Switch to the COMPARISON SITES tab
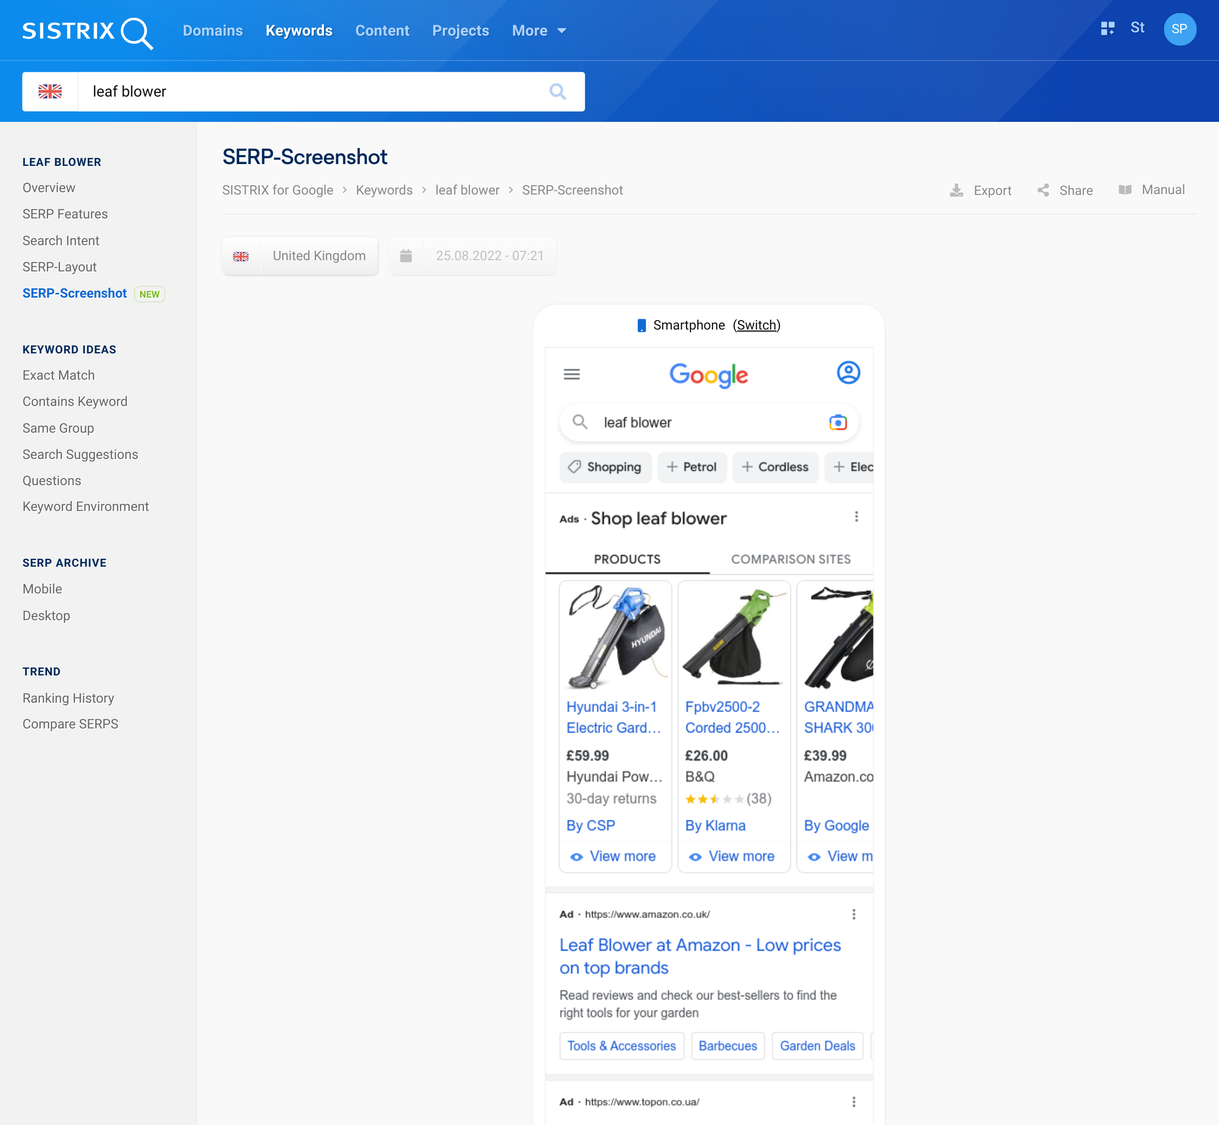Viewport: 1219px width, 1125px height. [791, 560]
